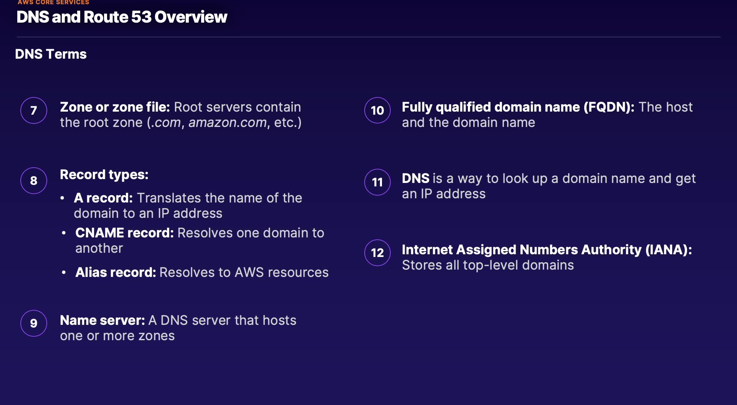Select the number 9 circle badge

[x=34, y=323]
